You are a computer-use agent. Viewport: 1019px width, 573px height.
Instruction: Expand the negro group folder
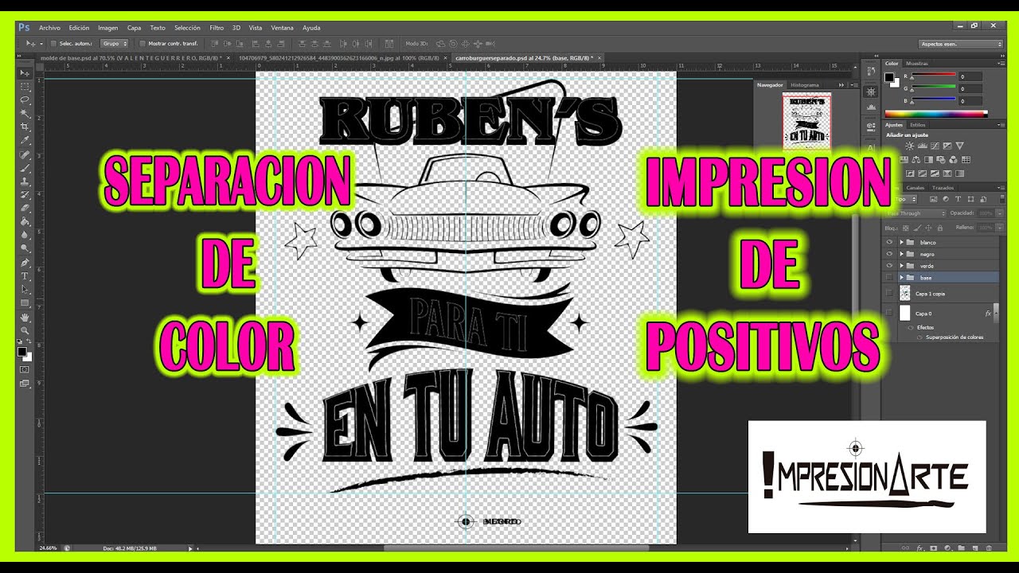901,254
